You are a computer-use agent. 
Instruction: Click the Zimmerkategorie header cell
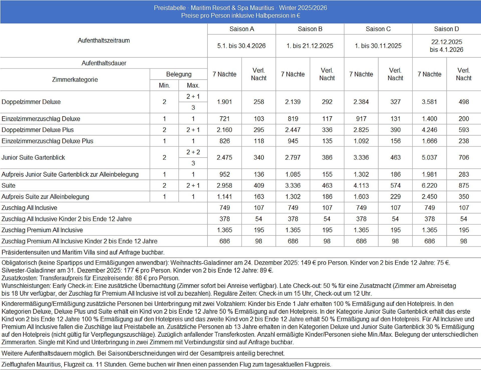tap(75, 80)
